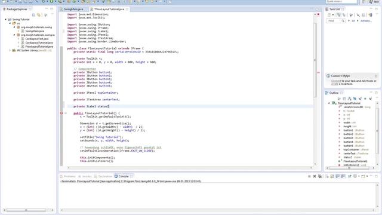Click the Package Explorer horizontal scrollbar

(x=26, y=210)
